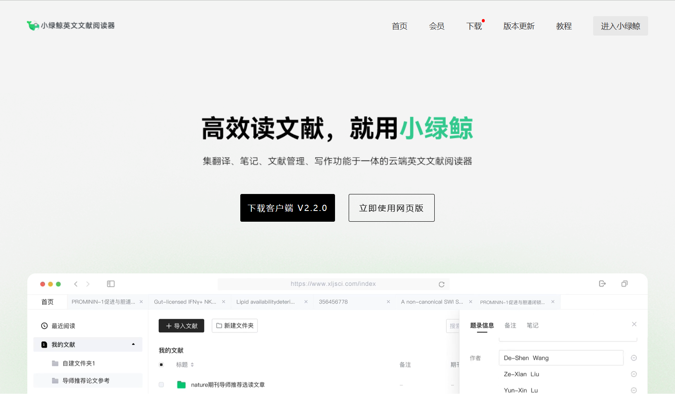Click the export/share icon at the top right
Image resolution: width=675 pixels, height=407 pixels.
(x=602, y=283)
